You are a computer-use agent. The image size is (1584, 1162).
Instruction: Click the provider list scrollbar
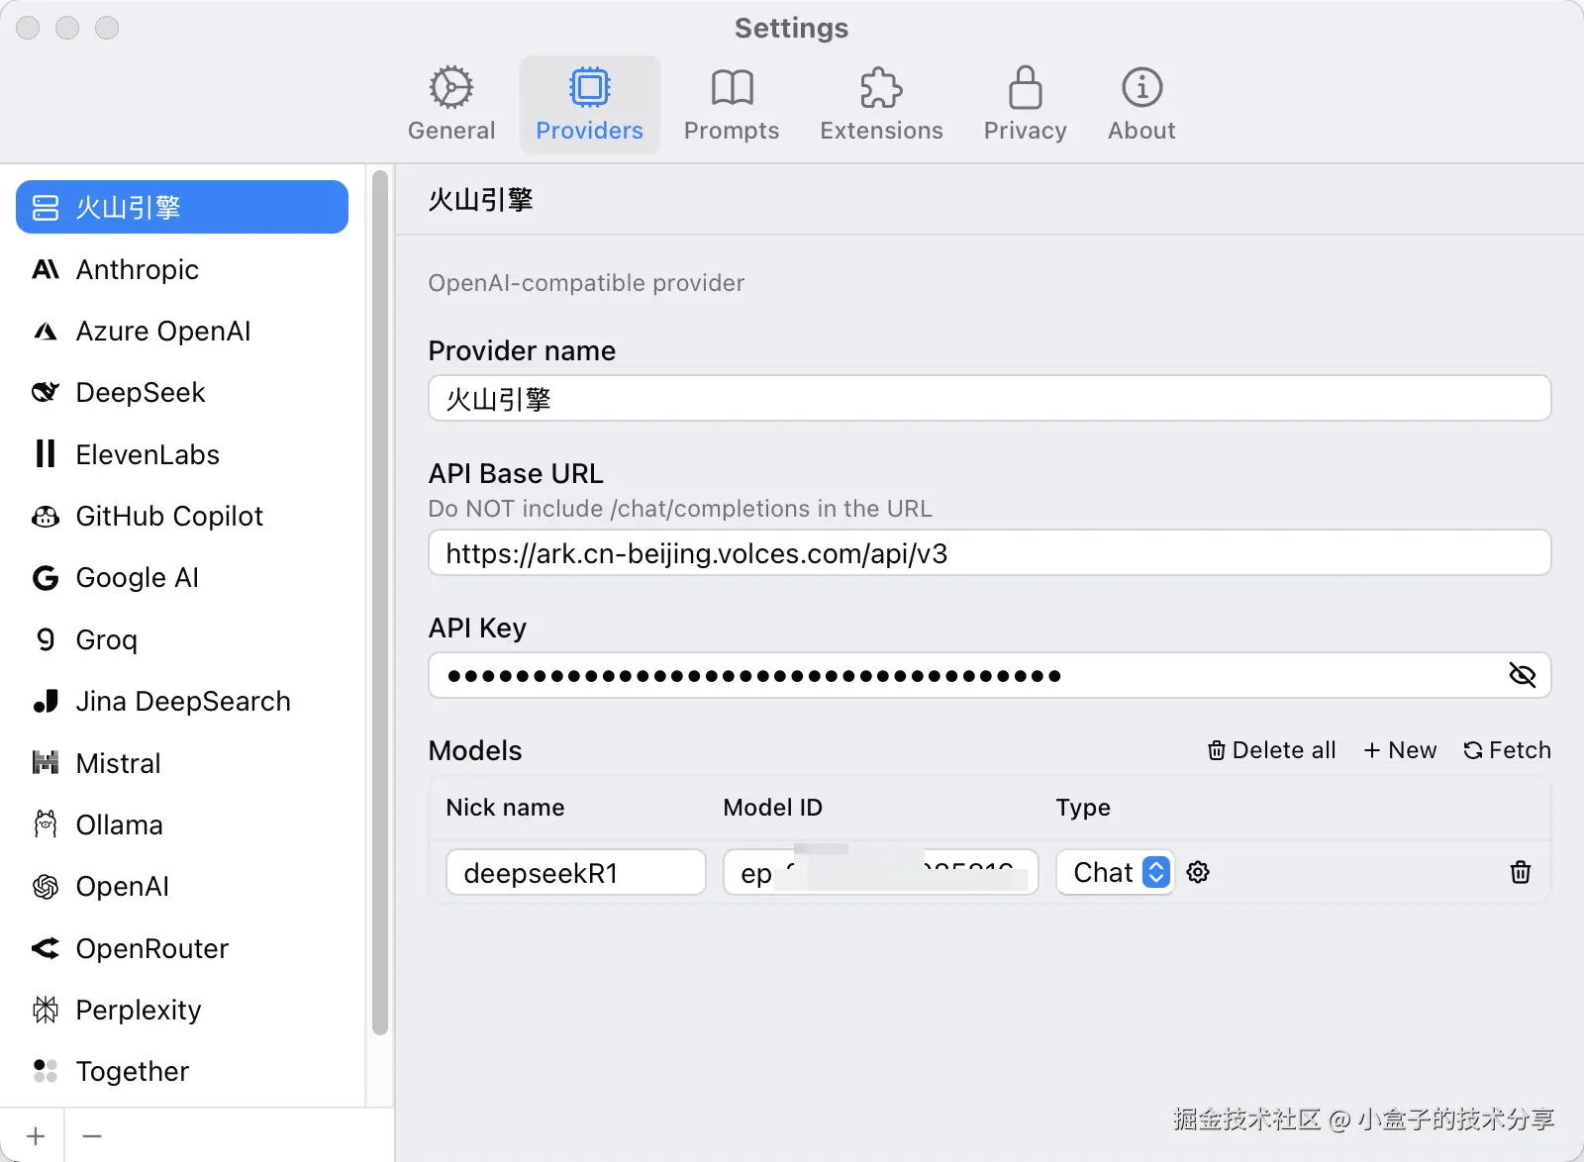[380, 604]
